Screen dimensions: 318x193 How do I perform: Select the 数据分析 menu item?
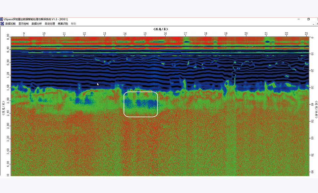pos(37,24)
